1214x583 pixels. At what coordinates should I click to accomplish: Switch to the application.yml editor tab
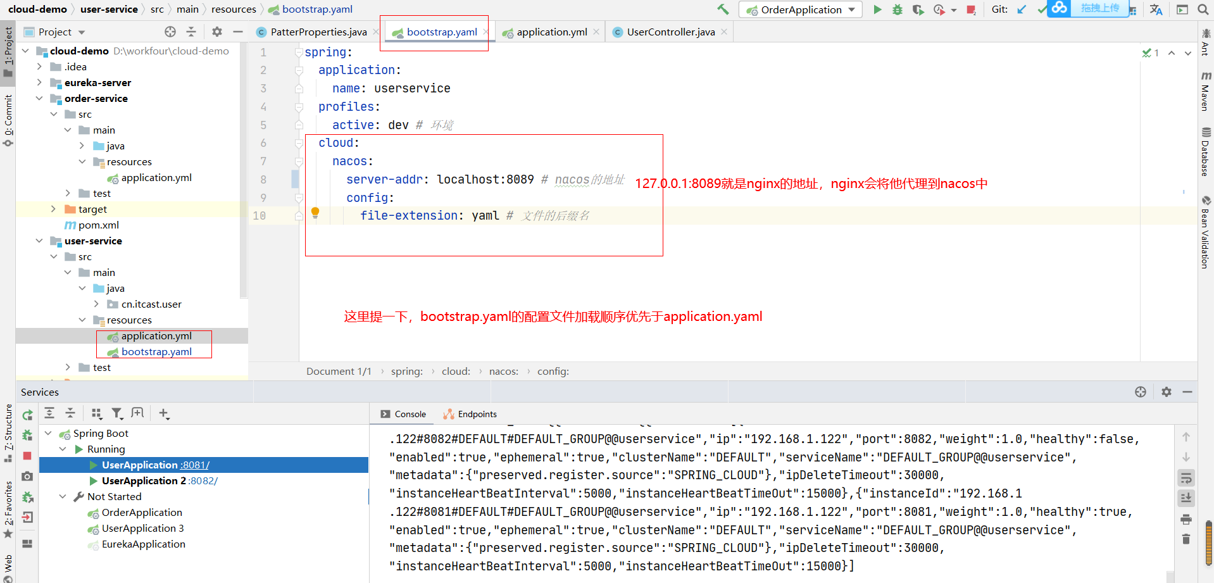click(551, 32)
